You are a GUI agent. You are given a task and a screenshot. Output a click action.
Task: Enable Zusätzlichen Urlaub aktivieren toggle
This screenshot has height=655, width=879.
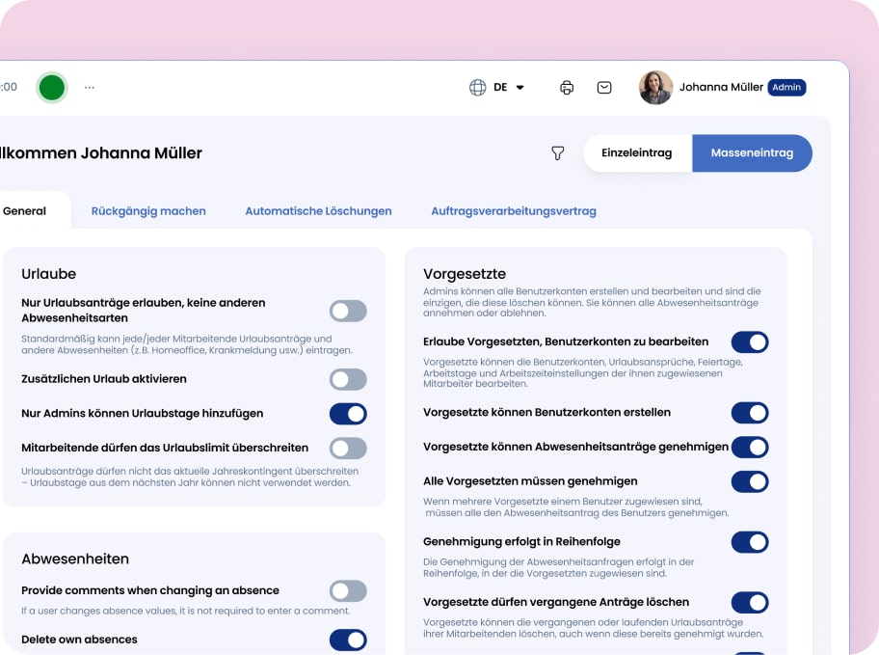click(x=348, y=379)
